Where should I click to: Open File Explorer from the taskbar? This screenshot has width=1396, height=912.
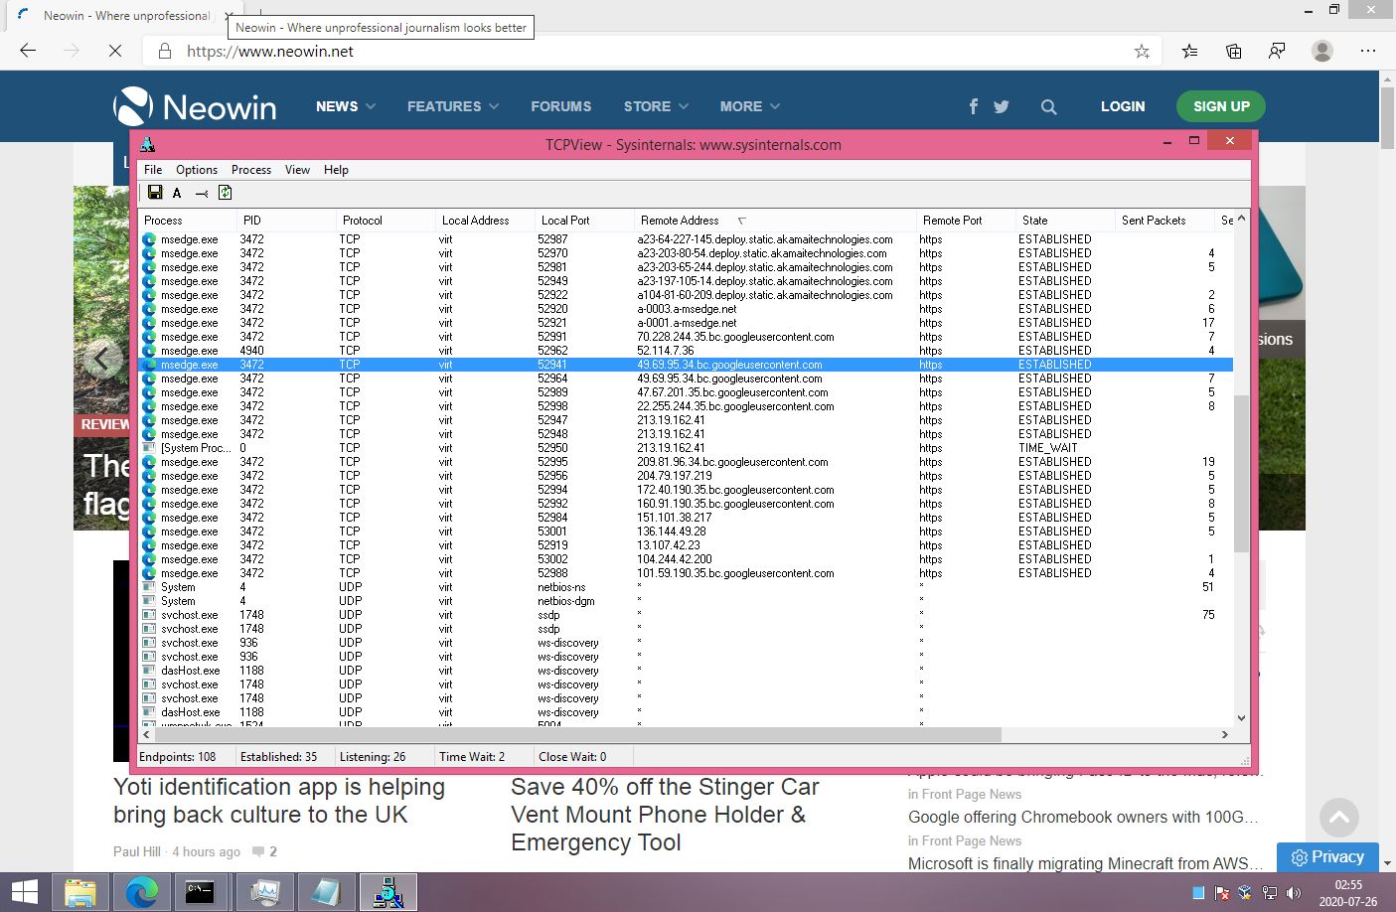[x=80, y=892]
